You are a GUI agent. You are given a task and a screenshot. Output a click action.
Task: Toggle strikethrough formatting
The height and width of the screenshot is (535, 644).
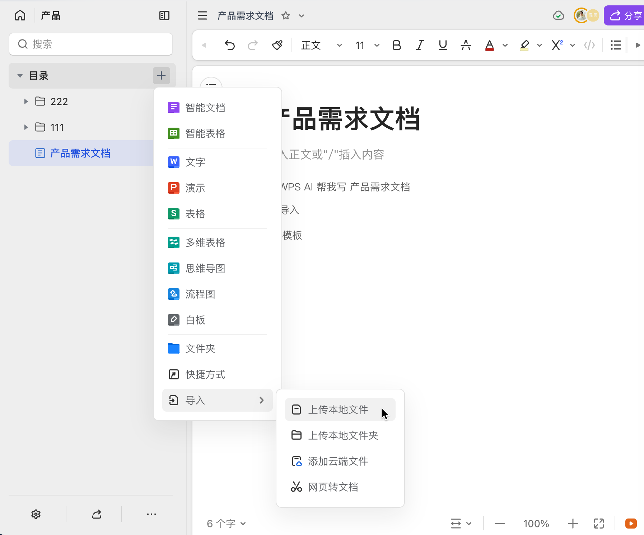click(466, 45)
